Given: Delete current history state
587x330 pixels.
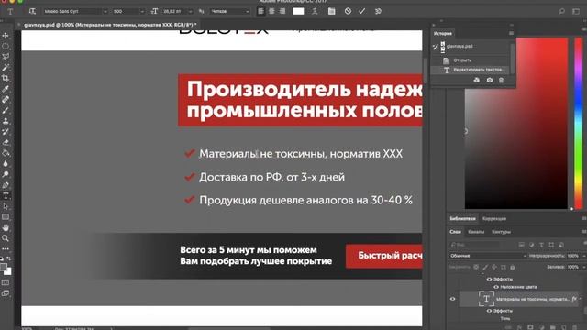Looking at the screenshot, I should (502, 80).
